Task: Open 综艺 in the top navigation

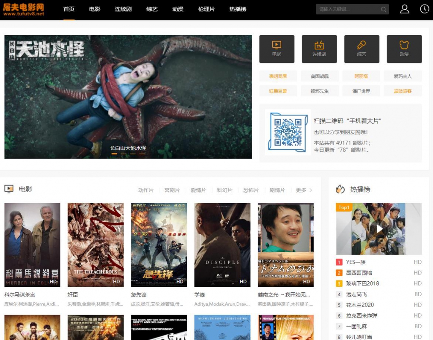Action: [x=152, y=9]
